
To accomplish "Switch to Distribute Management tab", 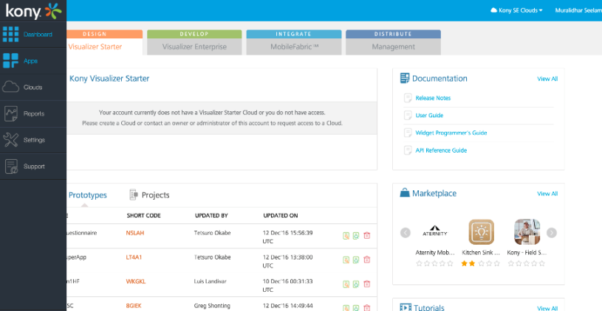I will click(x=393, y=43).
